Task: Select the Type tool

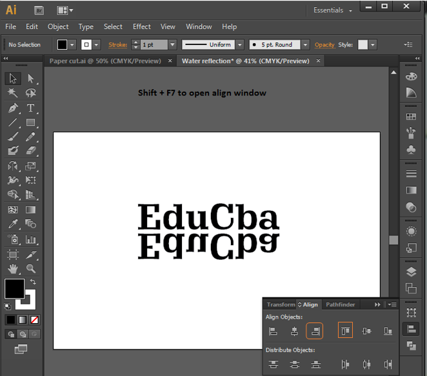Action: click(x=31, y=108)
